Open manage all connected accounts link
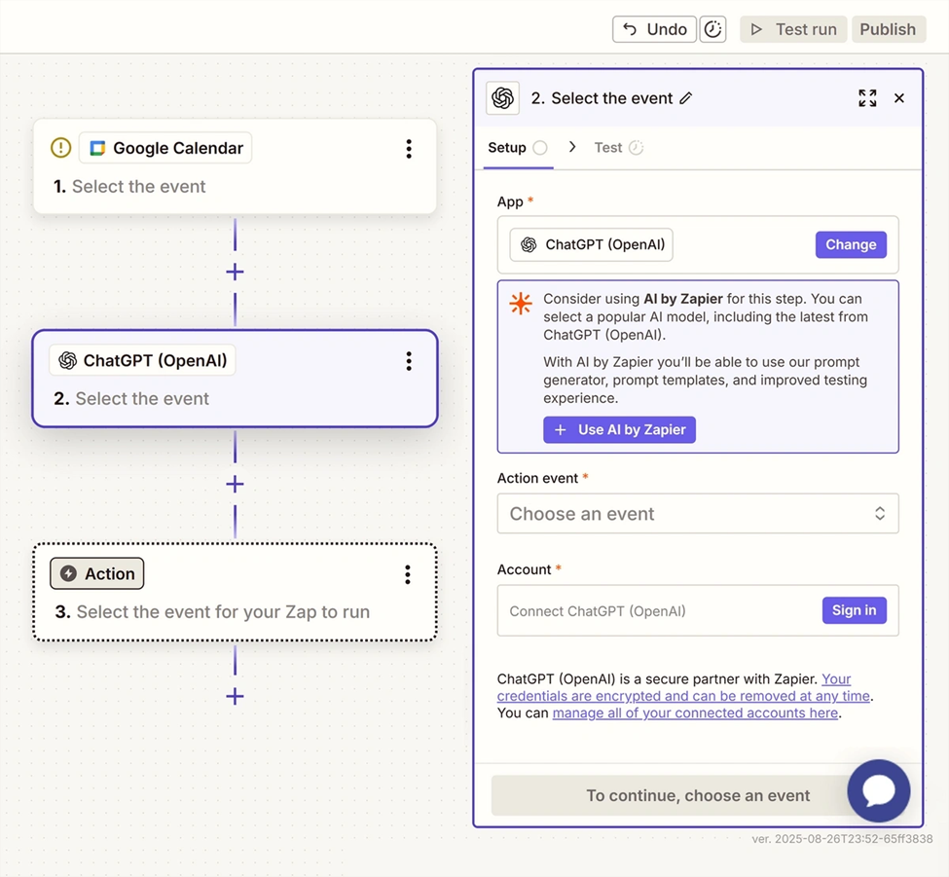949x877 pixels. point(695,713)
